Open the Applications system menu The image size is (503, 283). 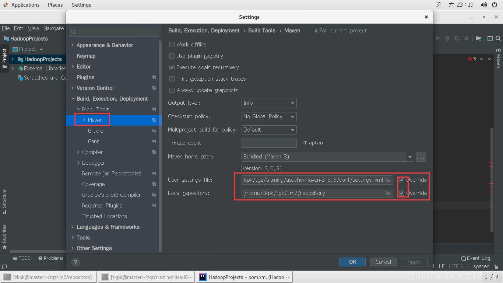coord(25,5)
